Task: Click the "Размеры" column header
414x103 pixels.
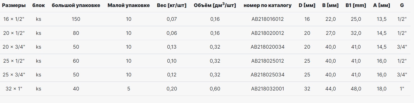Action: coord(14,5)
